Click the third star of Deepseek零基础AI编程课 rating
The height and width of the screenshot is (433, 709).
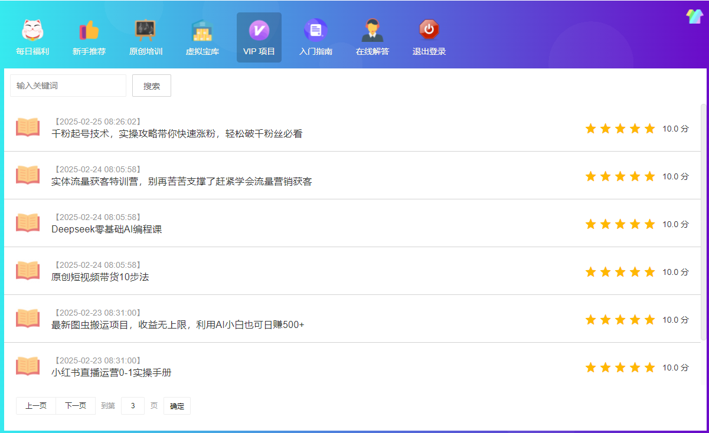620,224
